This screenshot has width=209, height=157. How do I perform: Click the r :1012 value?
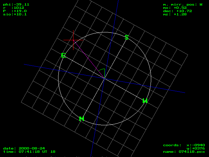pos(14,8)
